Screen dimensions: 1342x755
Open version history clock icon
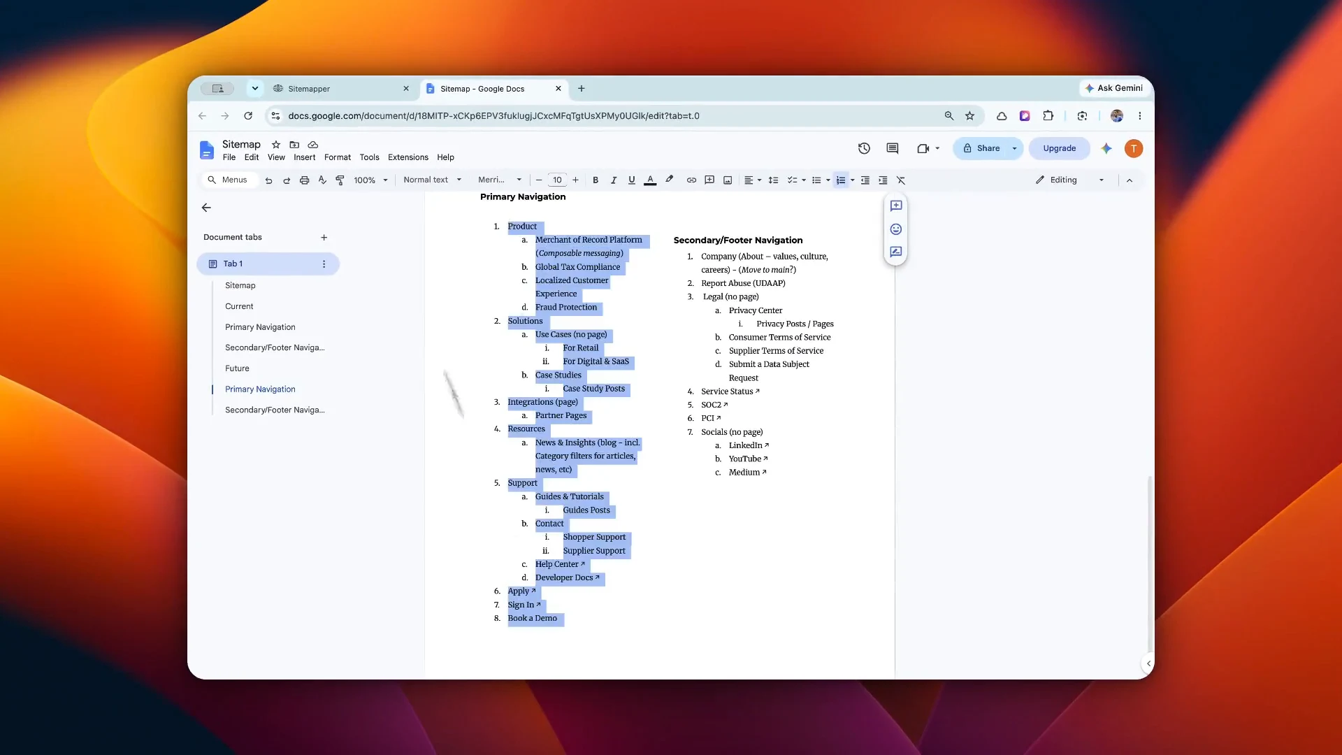864,148
